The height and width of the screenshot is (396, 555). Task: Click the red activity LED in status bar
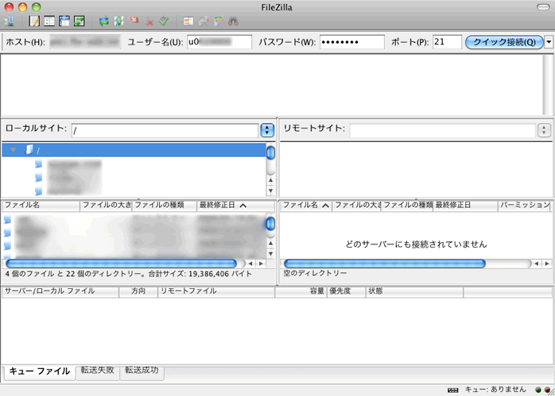pyautogui.click(x=547, y=390)
